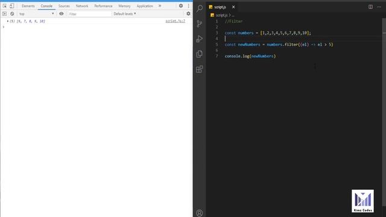This screenshot has width=386, height=217.
Task: Open console settings gear on filter row
Action: (x=188, y=14)
